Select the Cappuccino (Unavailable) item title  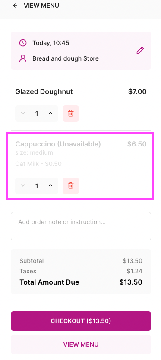coord(58,144)
